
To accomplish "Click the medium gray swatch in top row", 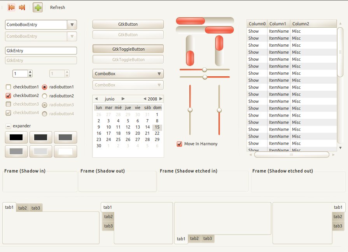I will 65,137.
